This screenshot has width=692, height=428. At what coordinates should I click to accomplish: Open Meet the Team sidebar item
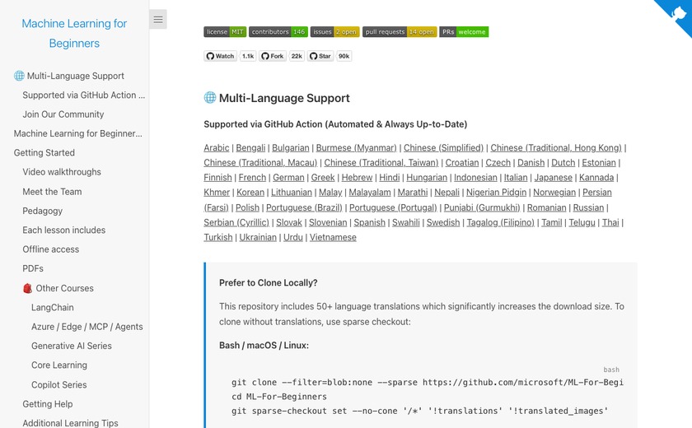(x=52, y=192)
